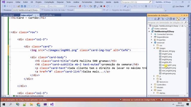
Task: Click the feedback icon beside Live Share
Action: pos(188,6)
